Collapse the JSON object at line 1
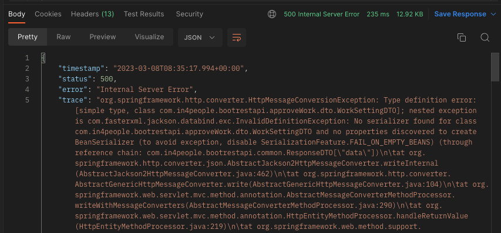 click(x=43, y=58)
